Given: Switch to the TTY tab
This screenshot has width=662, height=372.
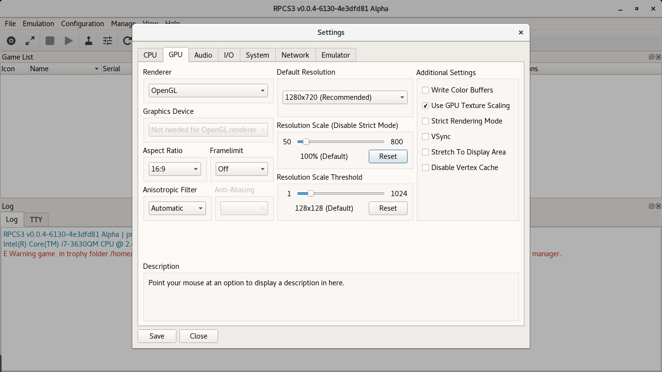Looking at the screenshot, I should click(36, 220).
